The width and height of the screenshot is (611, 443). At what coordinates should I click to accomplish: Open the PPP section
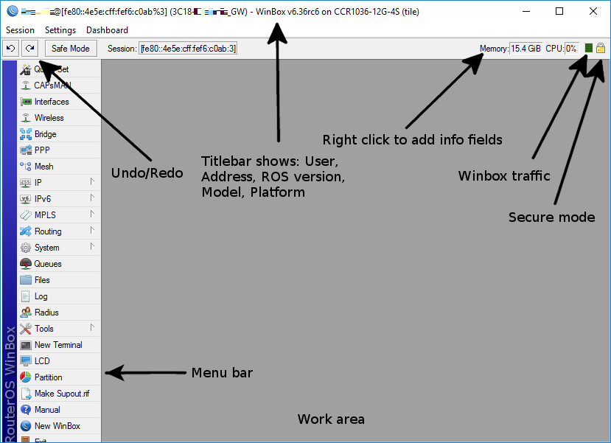59,150
